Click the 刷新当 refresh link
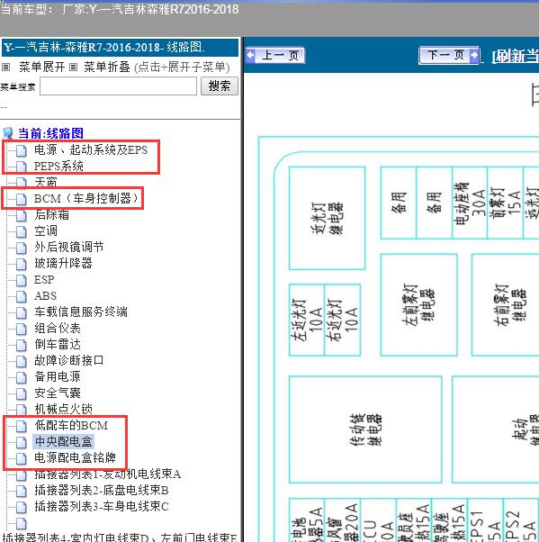 (516, 56)
